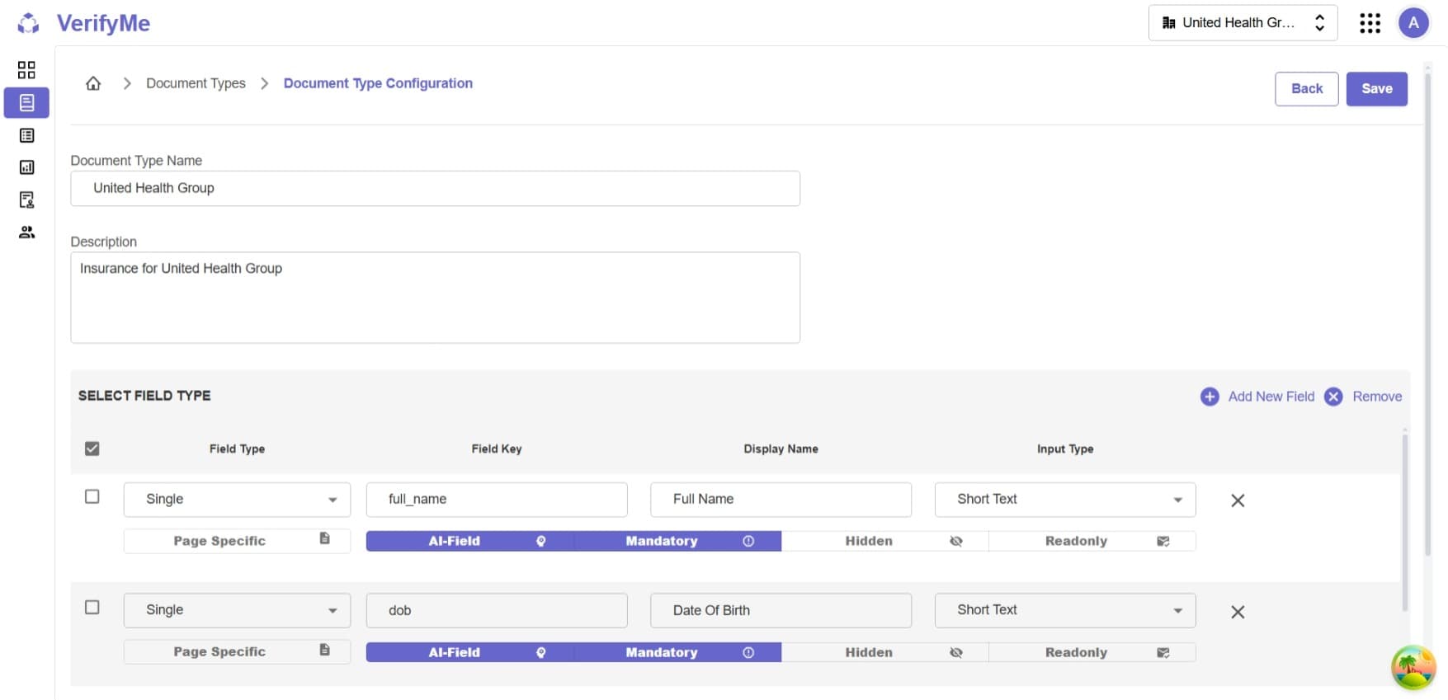
Task: Click Document Type Configuration breadcrumb
Action: [378, 83]
